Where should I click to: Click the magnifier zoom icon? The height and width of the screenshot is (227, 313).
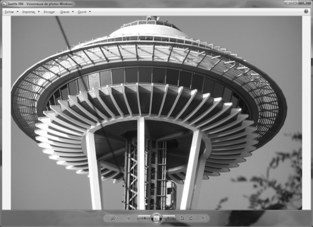click(x=113, y=218)
